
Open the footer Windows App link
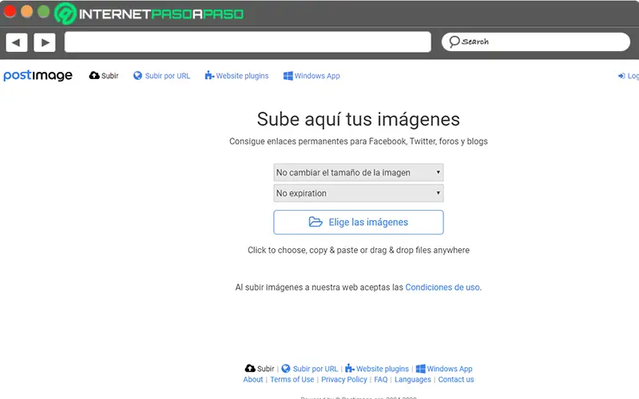point(450,369)
